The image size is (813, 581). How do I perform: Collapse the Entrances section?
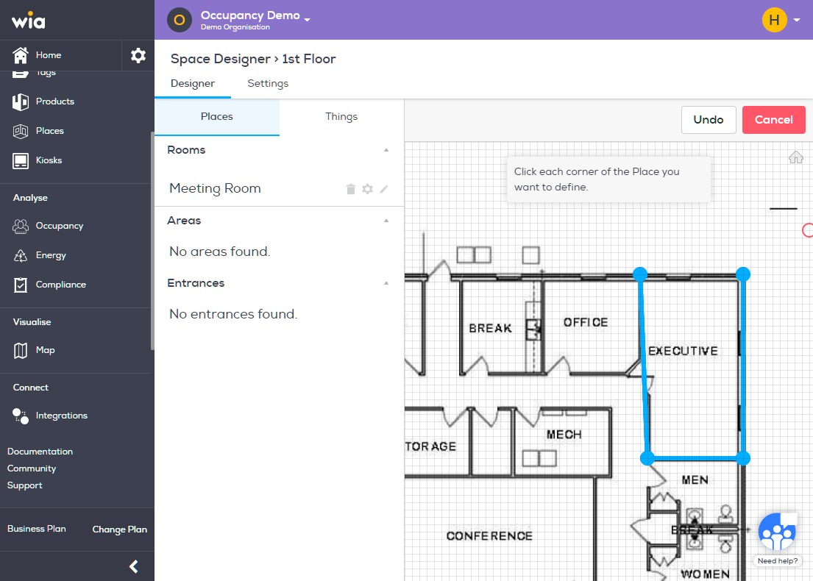(386, 283)
